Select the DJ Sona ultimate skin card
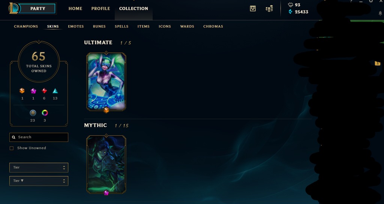This screenshot has height=204, width=384. [x=106, y=82]
